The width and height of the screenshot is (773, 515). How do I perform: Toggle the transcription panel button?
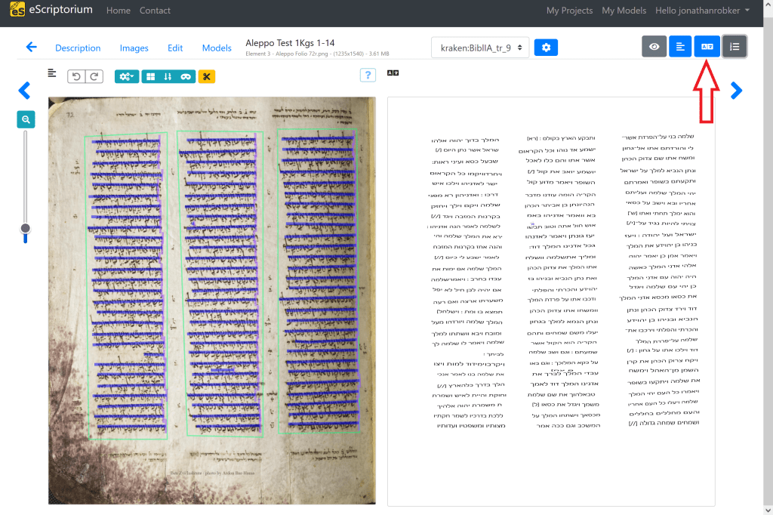pyautogui.click(x=707, y=47)
